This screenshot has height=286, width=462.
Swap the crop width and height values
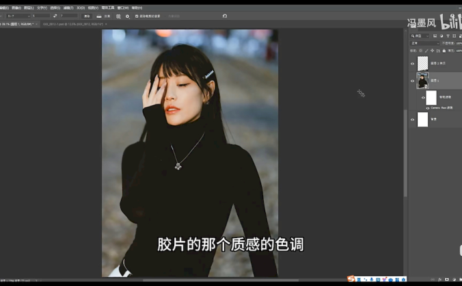point(55,16)
